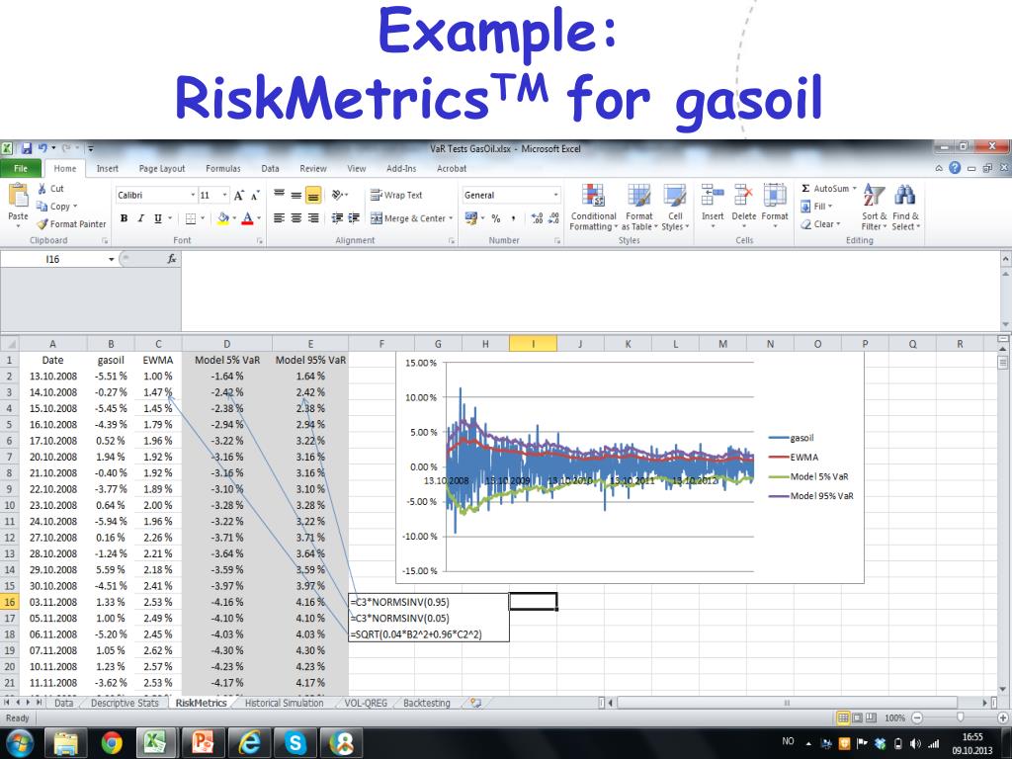Expand the formula bar
The image size is (1012, 759).
point(1005,259)
